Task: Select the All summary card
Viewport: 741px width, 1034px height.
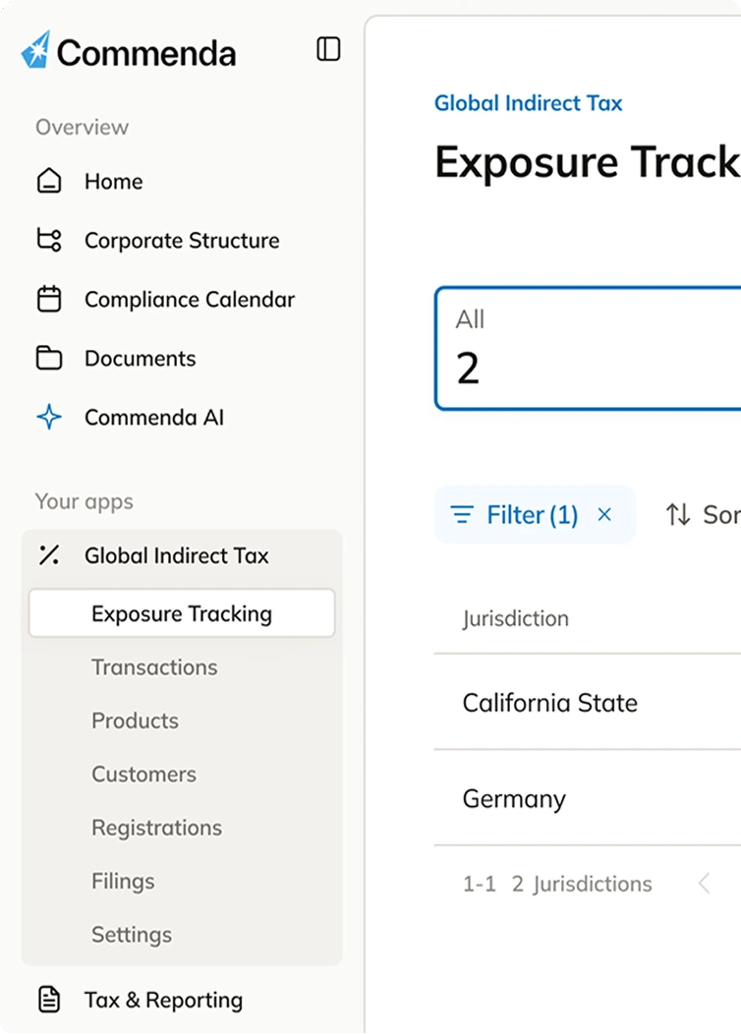Action: pos(588,348)
